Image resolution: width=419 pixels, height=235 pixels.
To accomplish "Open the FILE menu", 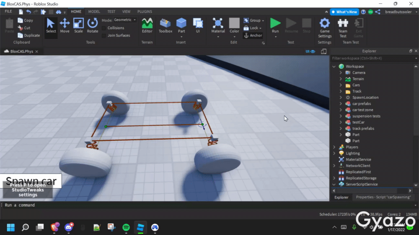I will tap(8, 11).
